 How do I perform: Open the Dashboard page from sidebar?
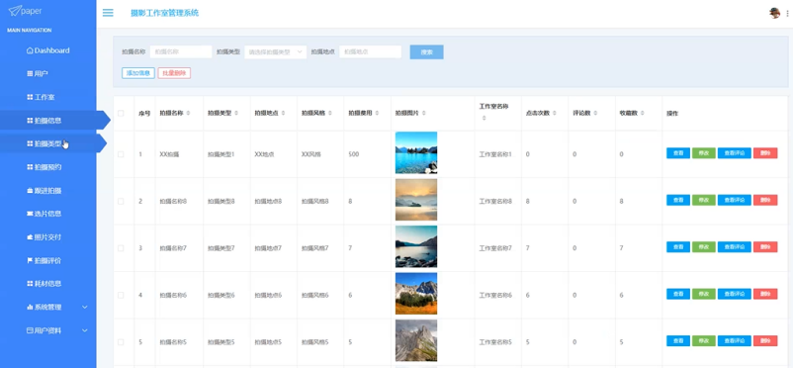(48, 50)
